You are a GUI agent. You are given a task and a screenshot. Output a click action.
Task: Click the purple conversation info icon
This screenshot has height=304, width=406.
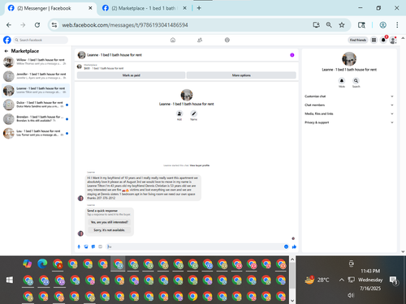click(292, 55)
